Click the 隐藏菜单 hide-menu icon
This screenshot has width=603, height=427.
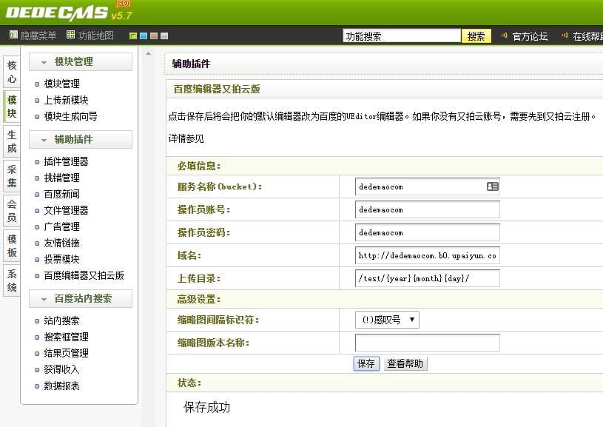pos(13,35)
